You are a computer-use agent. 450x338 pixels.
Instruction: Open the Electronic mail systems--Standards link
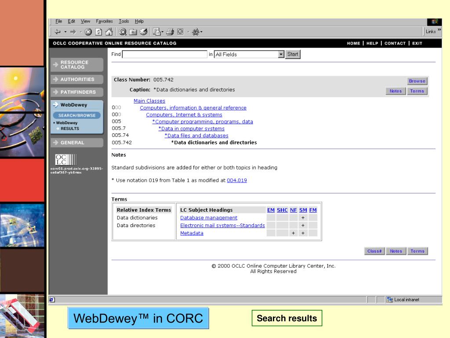pyautogui.click(x=222, y=225)
